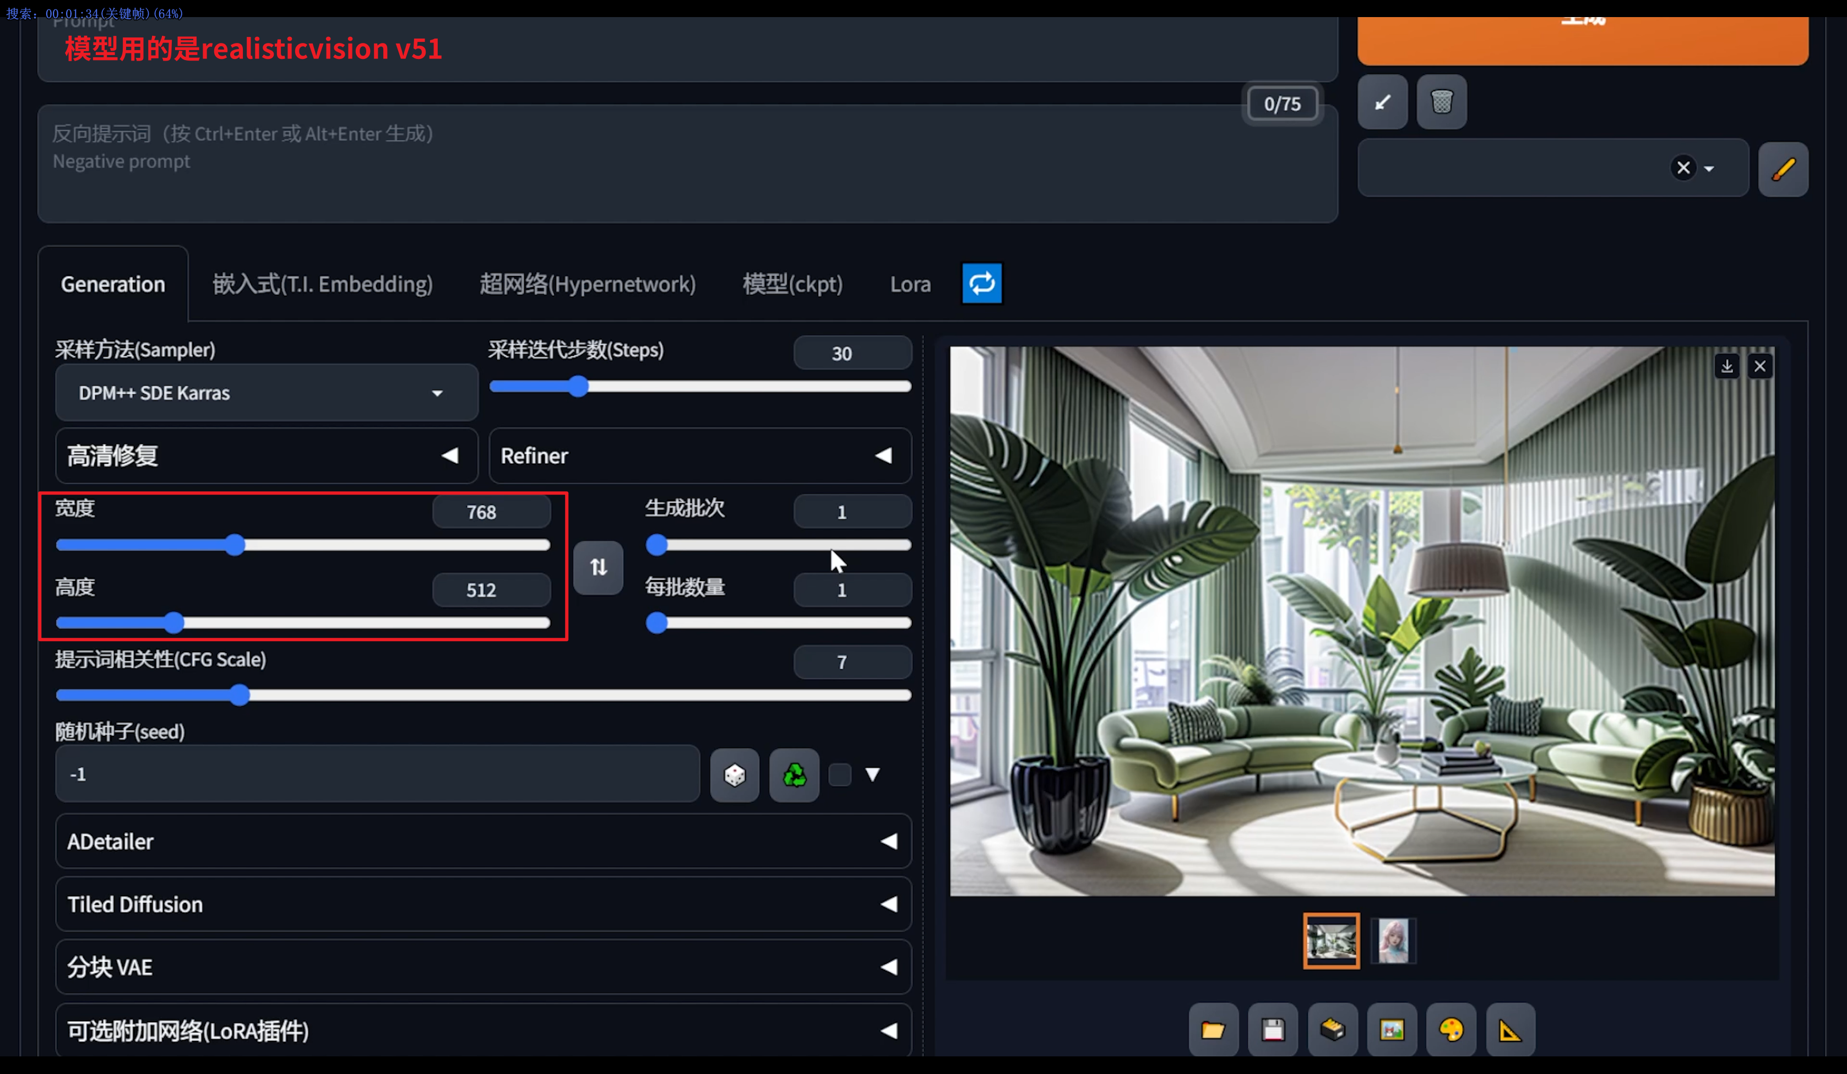This screenshot has height=1074, width=1847.
Task: Open the DPM++ SDE Karras sampler dropdown
Action: coord(266,393)
